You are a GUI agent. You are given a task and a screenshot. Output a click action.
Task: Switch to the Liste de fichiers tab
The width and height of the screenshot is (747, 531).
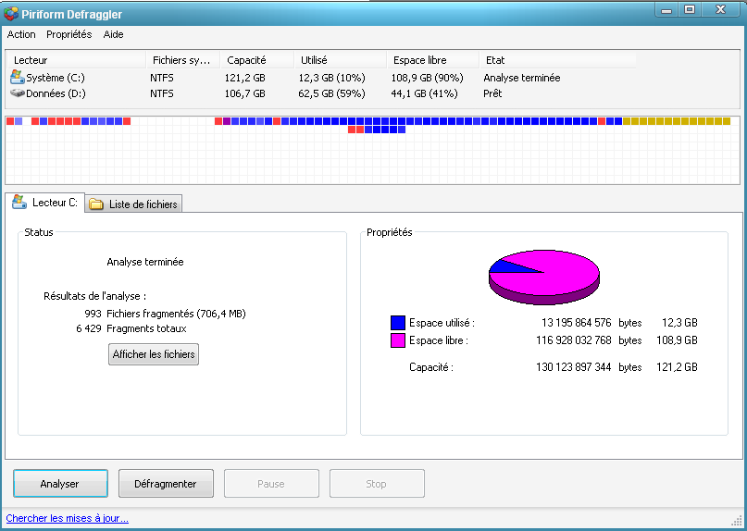click(x=133, y=204)
